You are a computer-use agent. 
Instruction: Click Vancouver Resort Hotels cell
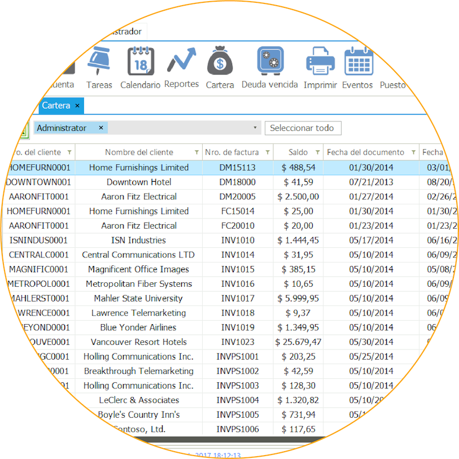(x=139, y=342)
